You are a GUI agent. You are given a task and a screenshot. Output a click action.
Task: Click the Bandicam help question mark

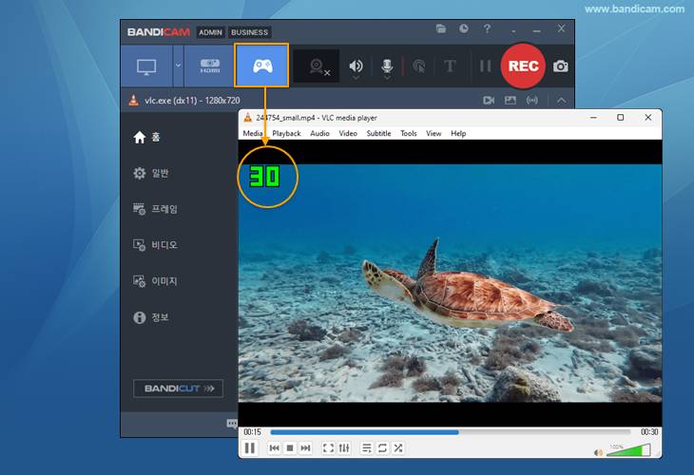pyautogui.click(x=488, y=30)
